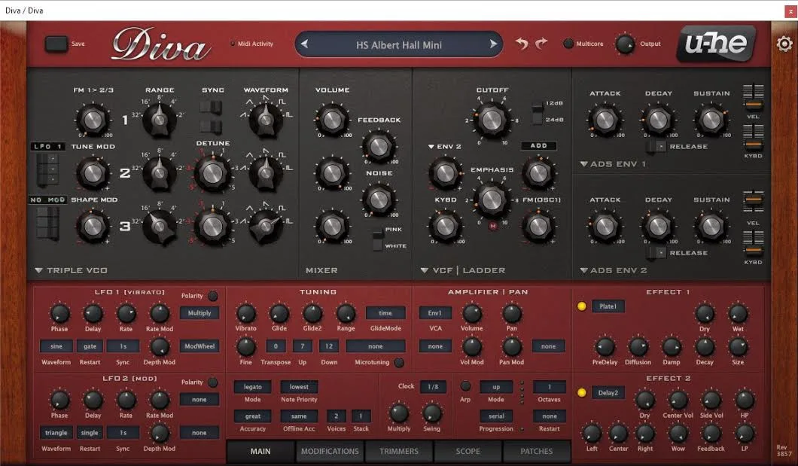The image size is (798, 466).
Task: Click the Shape Mod knob
Action: point(93,227)
